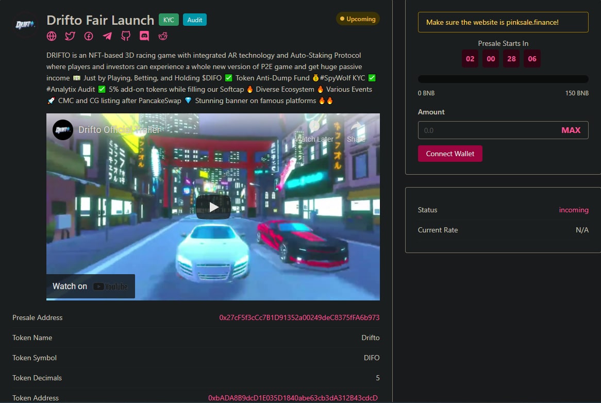Click the Drifto Fair Launch heading
The height and width of the screenshot is (403, 601).
[100, 20]
